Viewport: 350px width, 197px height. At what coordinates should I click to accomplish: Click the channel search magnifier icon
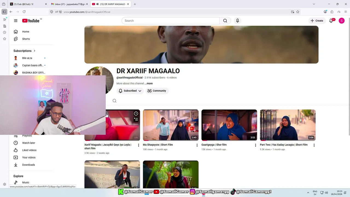tap(115, 101)
